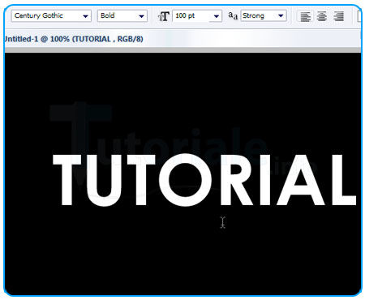Screen dimensions: 365x300
Task: Select the Untitled-1 @ 100% document title
Action: click(74, 39)
